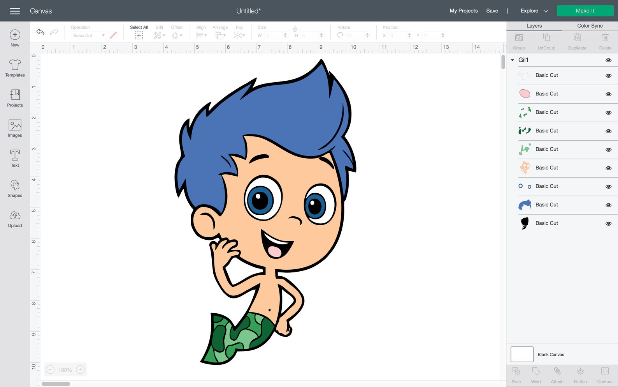Click the Rotate value stepper

[367, 35]
